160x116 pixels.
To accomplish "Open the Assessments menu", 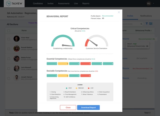I will (x=64, y=3).
